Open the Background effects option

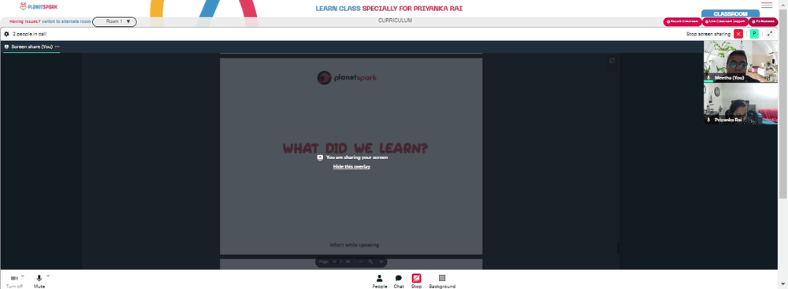click(442, 281)
